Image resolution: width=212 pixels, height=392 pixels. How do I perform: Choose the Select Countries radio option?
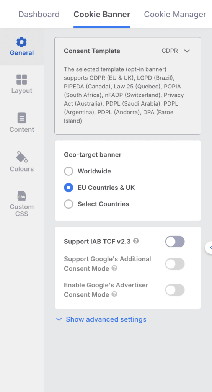pyautogui.click(x=68, y=204)
